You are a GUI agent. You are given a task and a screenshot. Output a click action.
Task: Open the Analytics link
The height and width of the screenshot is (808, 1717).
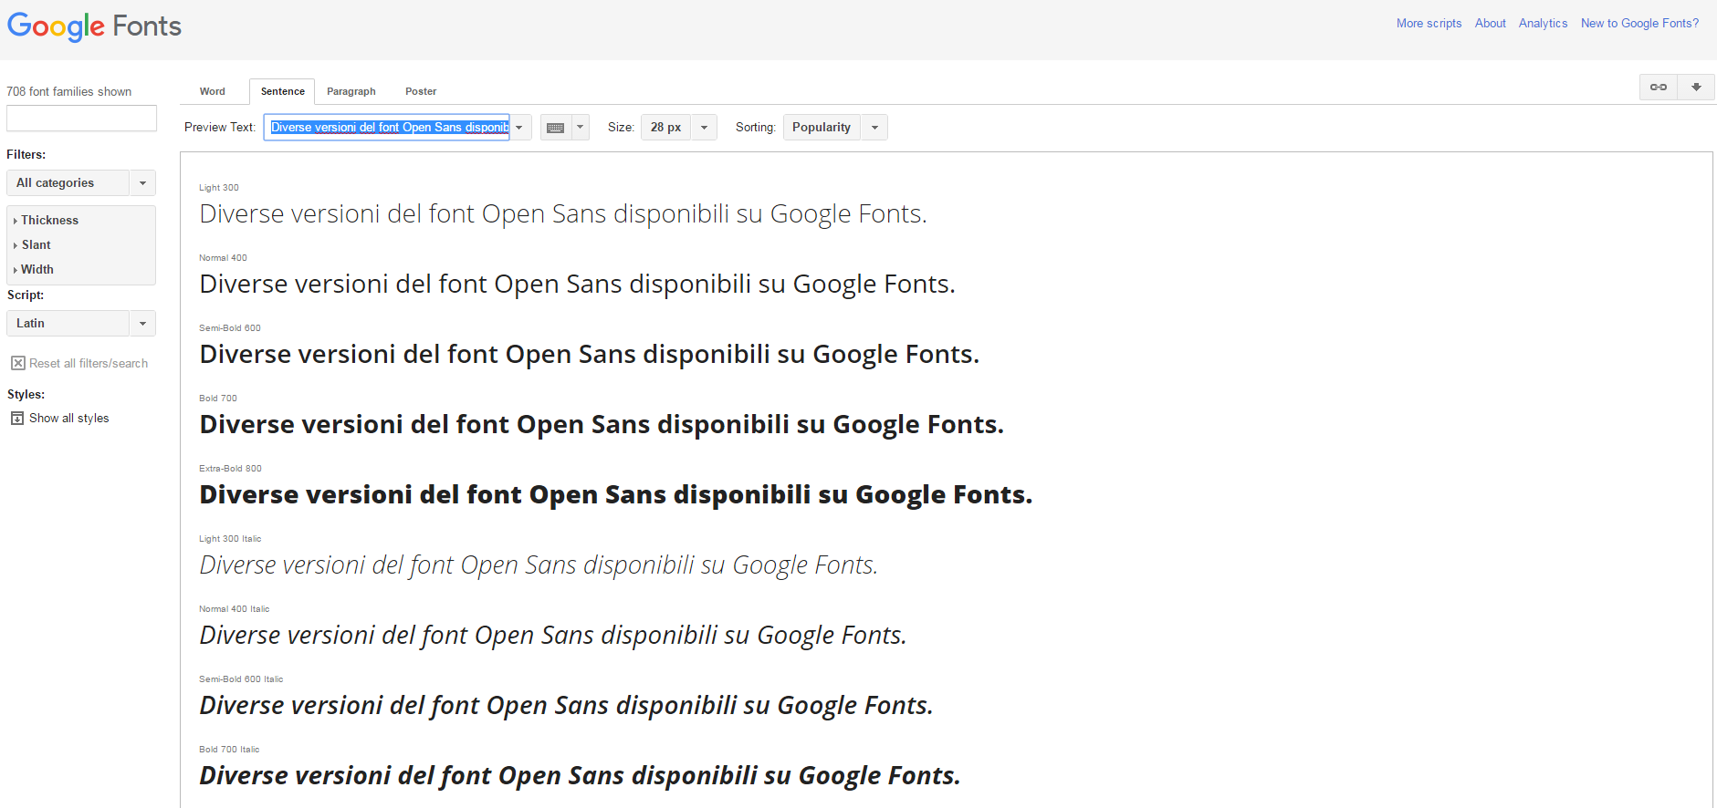pyautogui.click(x=1543, y=24)
